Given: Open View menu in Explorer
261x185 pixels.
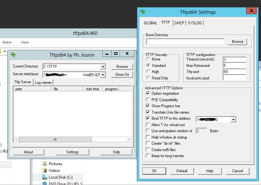Looking at the screenshot, I should click(x=25, y=42).
